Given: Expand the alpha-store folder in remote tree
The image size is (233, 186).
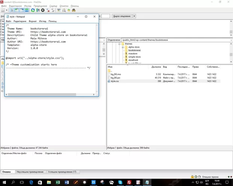Looking at the screenshot, I should (x=123, y=47).
